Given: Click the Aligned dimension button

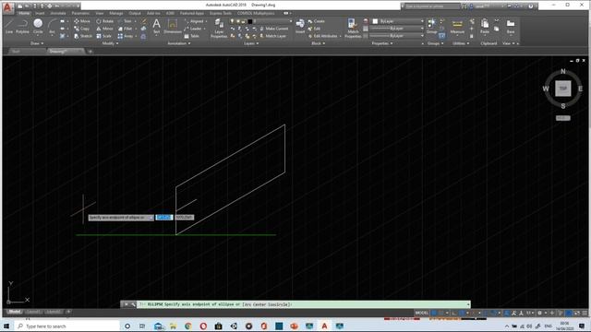Looking at the screenshot, I should [x=194, y=21].
